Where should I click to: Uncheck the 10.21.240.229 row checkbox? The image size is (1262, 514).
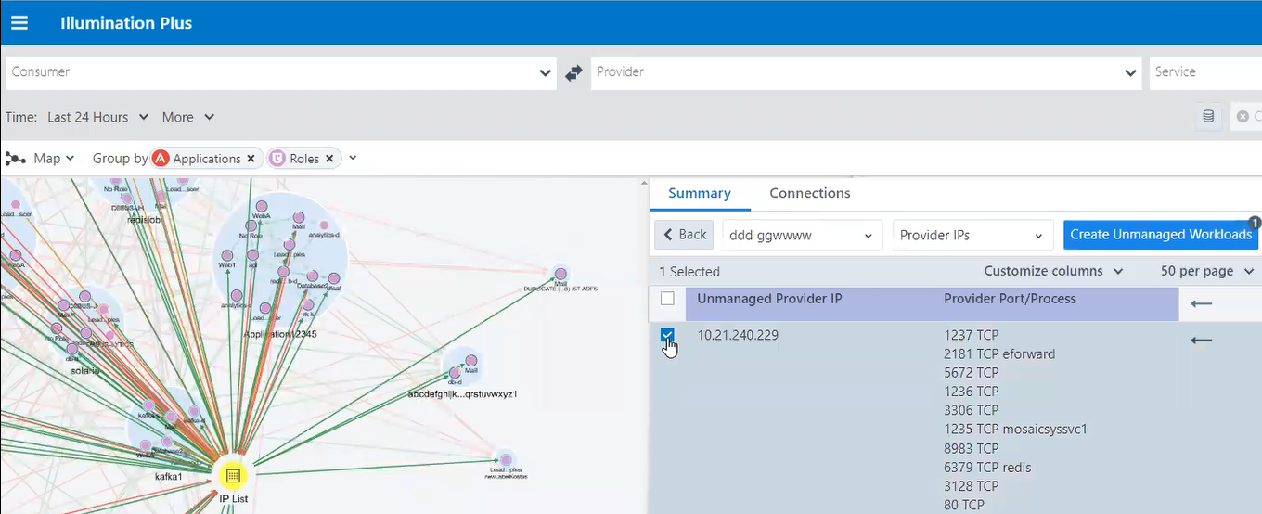click(x=667, y=335)
